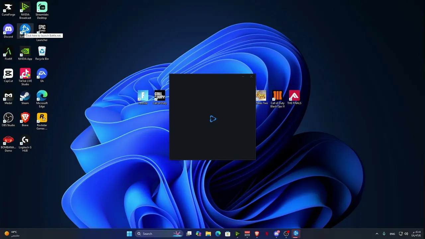
Task: Click the Battle.net taskbar button
Action: coord(296,234)
